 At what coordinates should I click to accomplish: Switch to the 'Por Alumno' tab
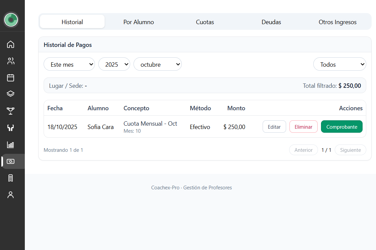pos(139,22)
